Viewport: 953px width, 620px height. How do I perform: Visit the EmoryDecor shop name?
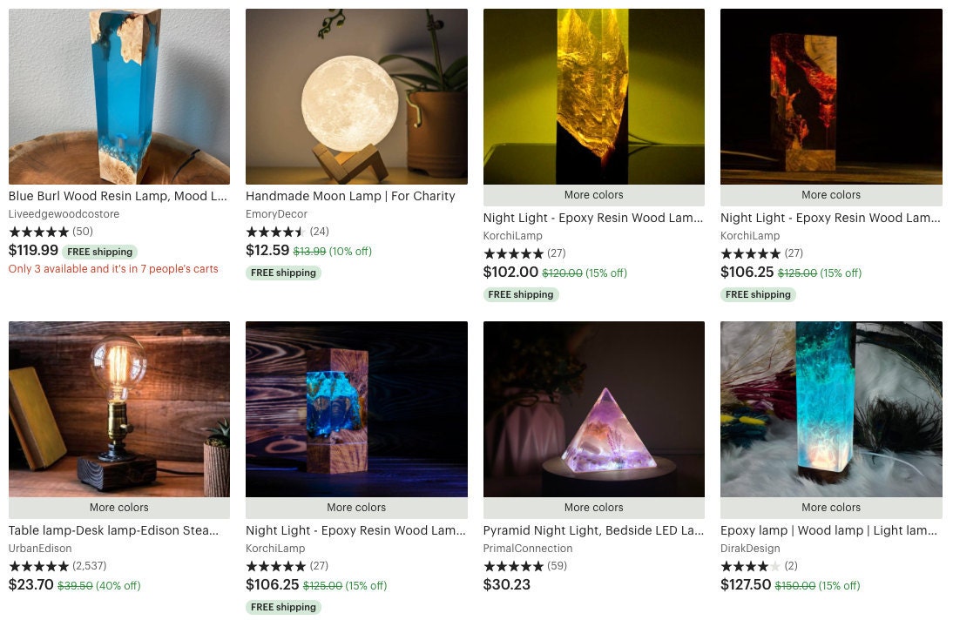[x=276, y=214]
